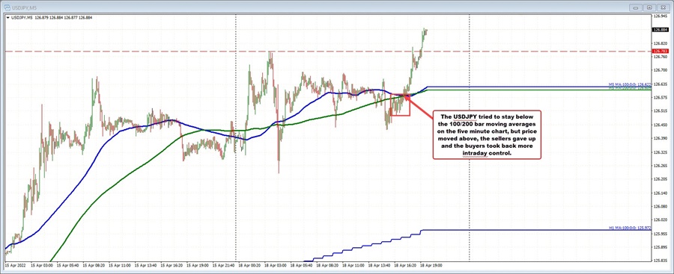Select the red horizontal line price tag 126.783
The image size is (674, 274).
pyautogui.click(x=660, y=51)
